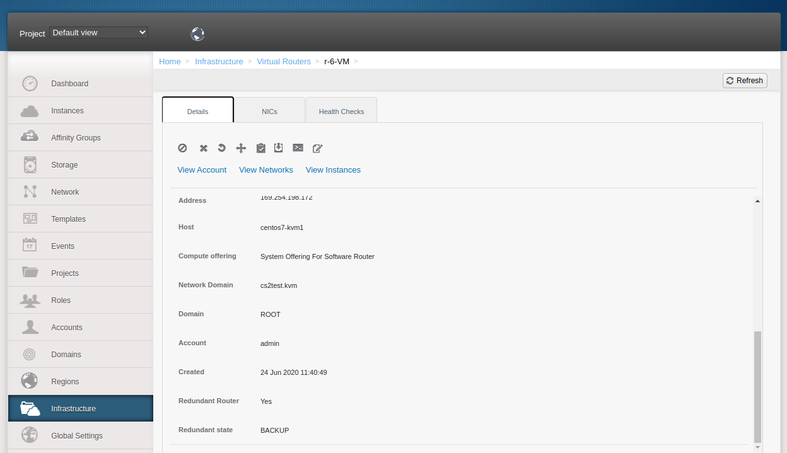Click the Instances cloud icon
Viewport: 787px width, 453px height.
point(30,111)
